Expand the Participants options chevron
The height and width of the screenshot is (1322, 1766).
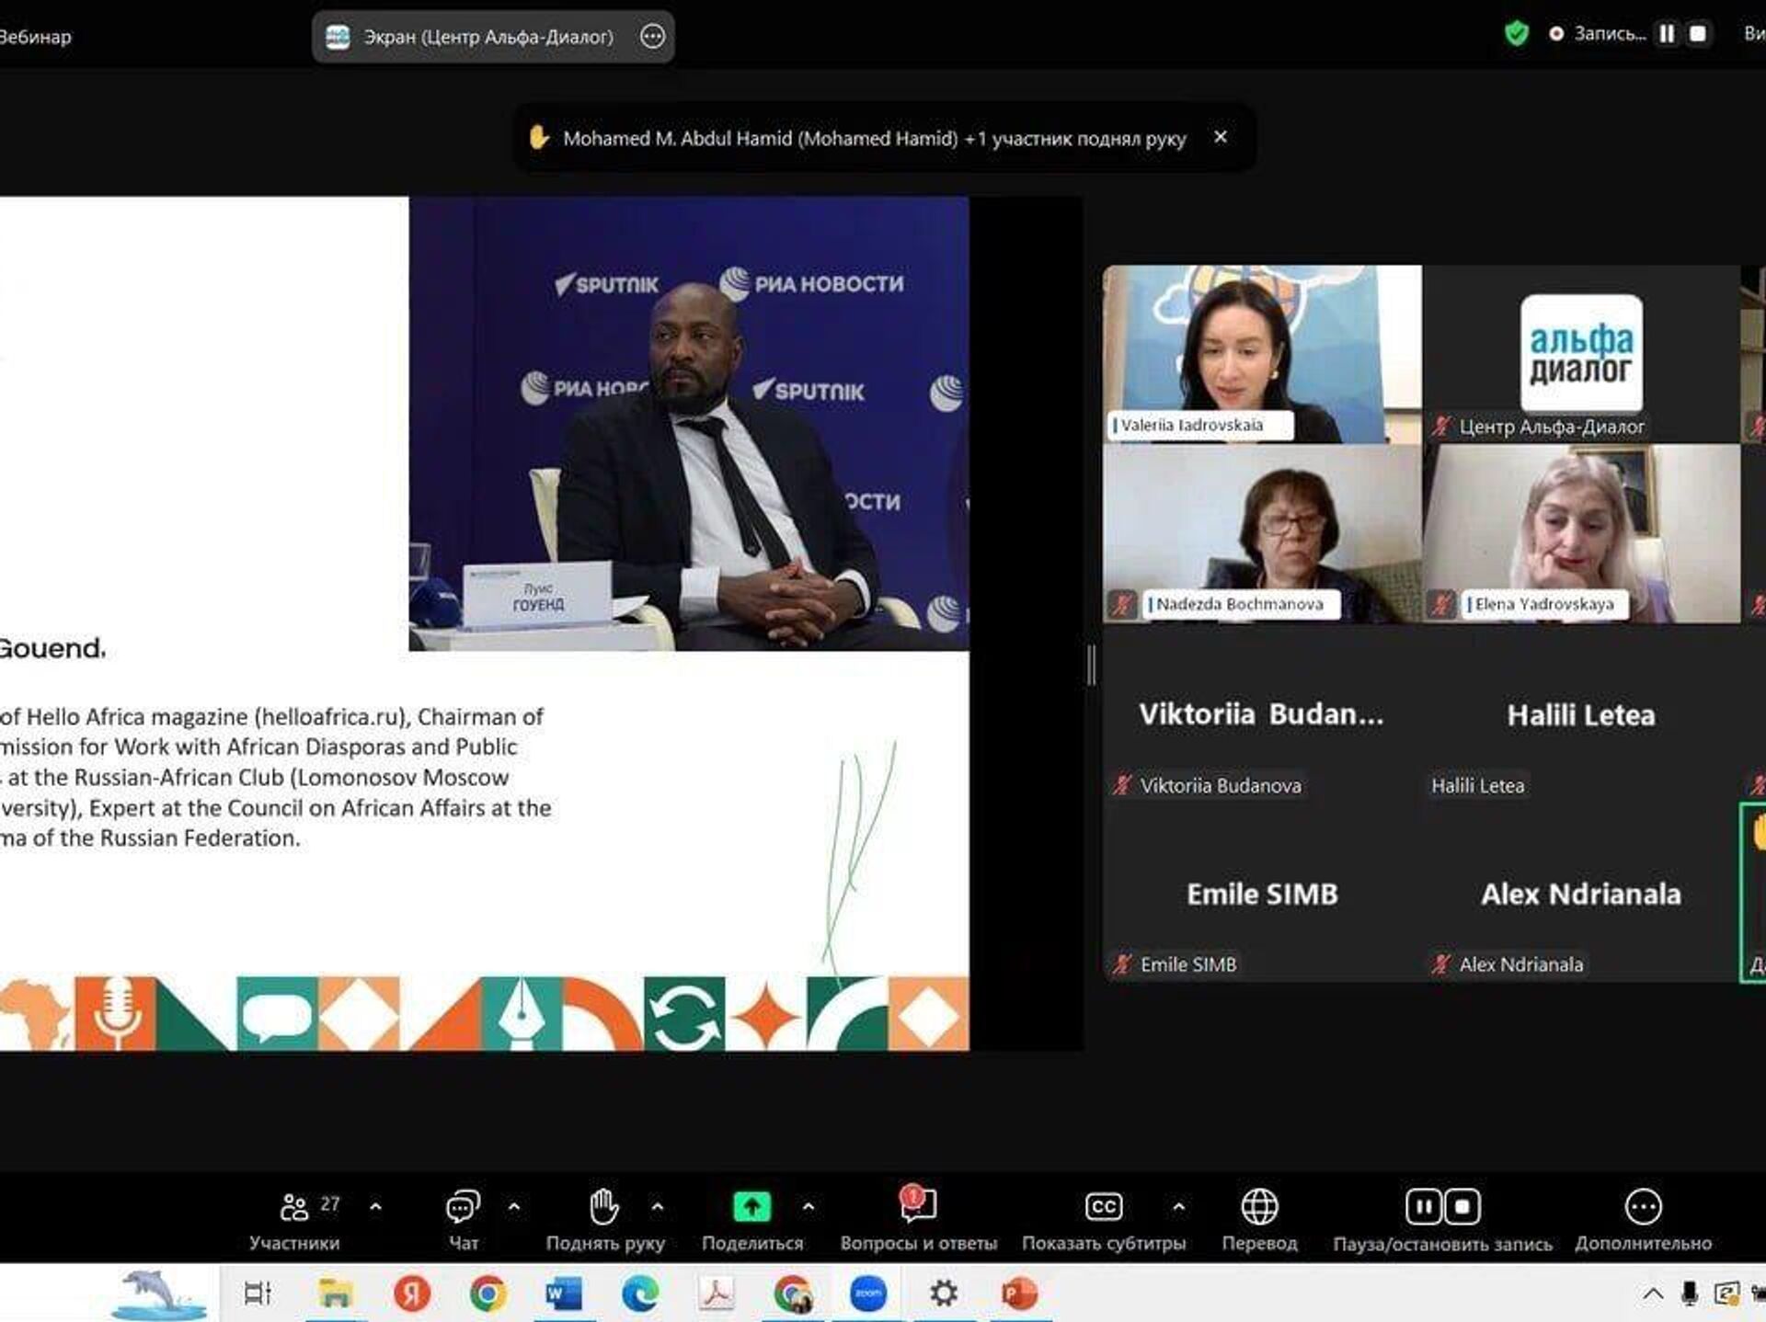tap(375, 1206)
